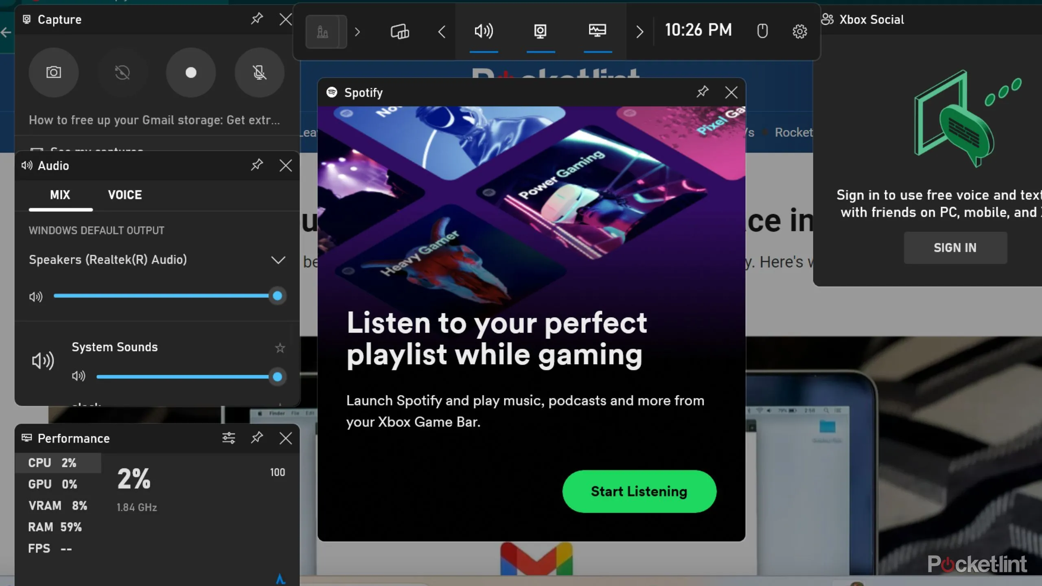Viewport: 1042px width, 586px height.
Task: Open the Capture widget icon in top bar
Action: [541, 31]
